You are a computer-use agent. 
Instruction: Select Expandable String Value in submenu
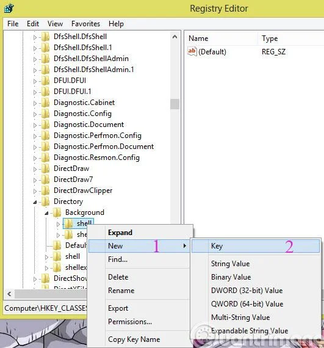[256, 331]
